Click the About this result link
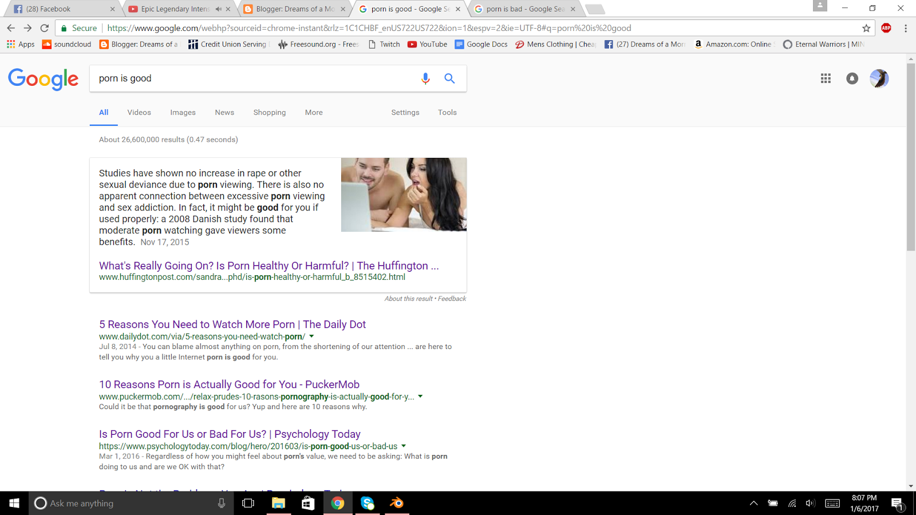Viewport: 916px width, 515px height. click(409, 299)
